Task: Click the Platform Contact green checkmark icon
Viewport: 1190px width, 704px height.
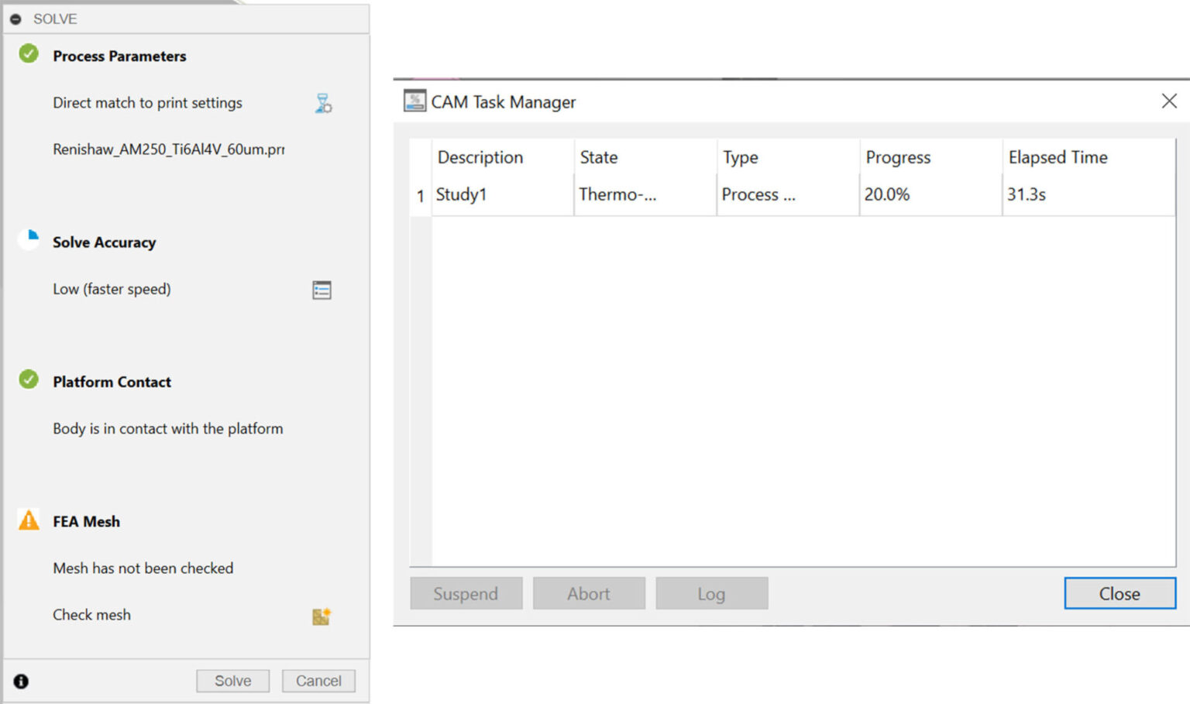Action: [28, 379]
